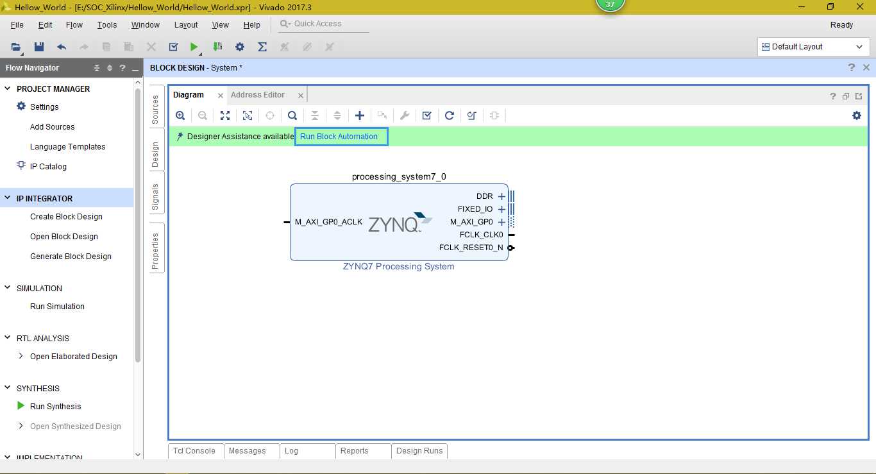Click Generate Block Design

click(71, 257)
